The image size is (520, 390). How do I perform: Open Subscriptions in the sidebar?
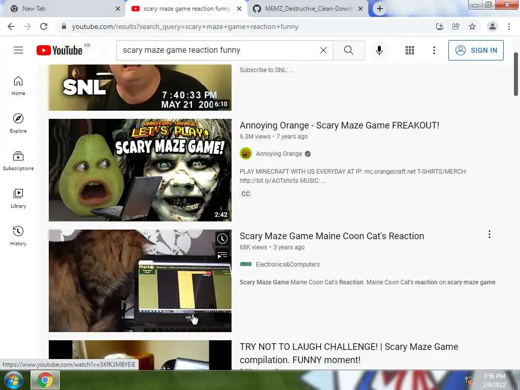click(18, 161)
